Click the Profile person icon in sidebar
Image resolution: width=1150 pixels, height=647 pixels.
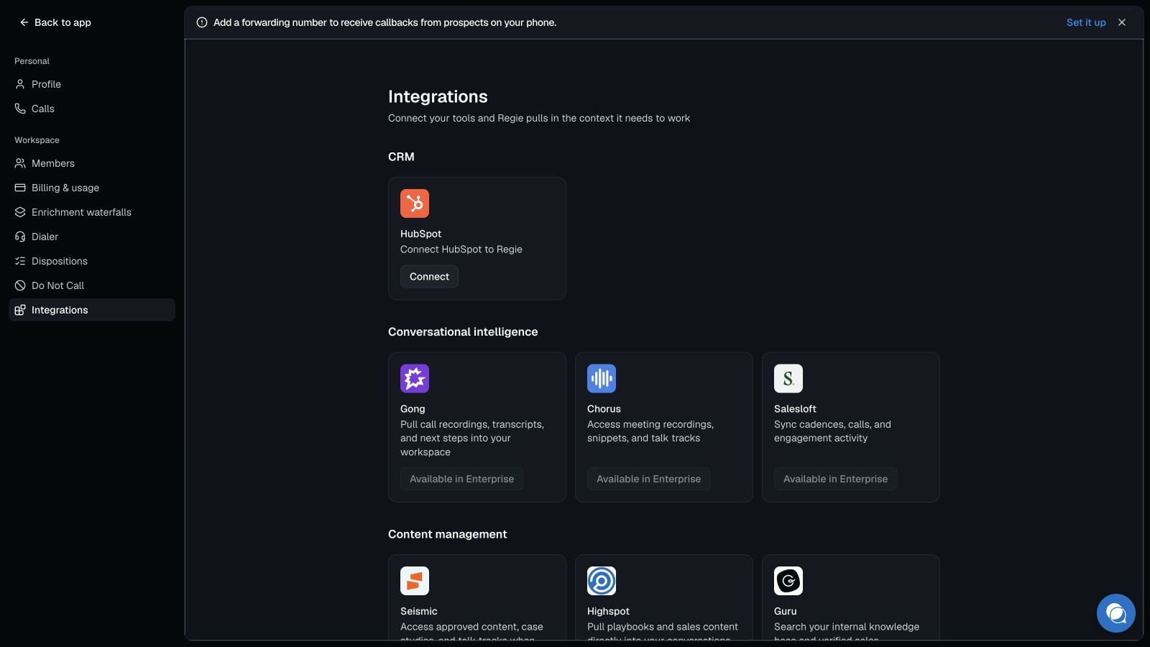click(x=20, y=84)
